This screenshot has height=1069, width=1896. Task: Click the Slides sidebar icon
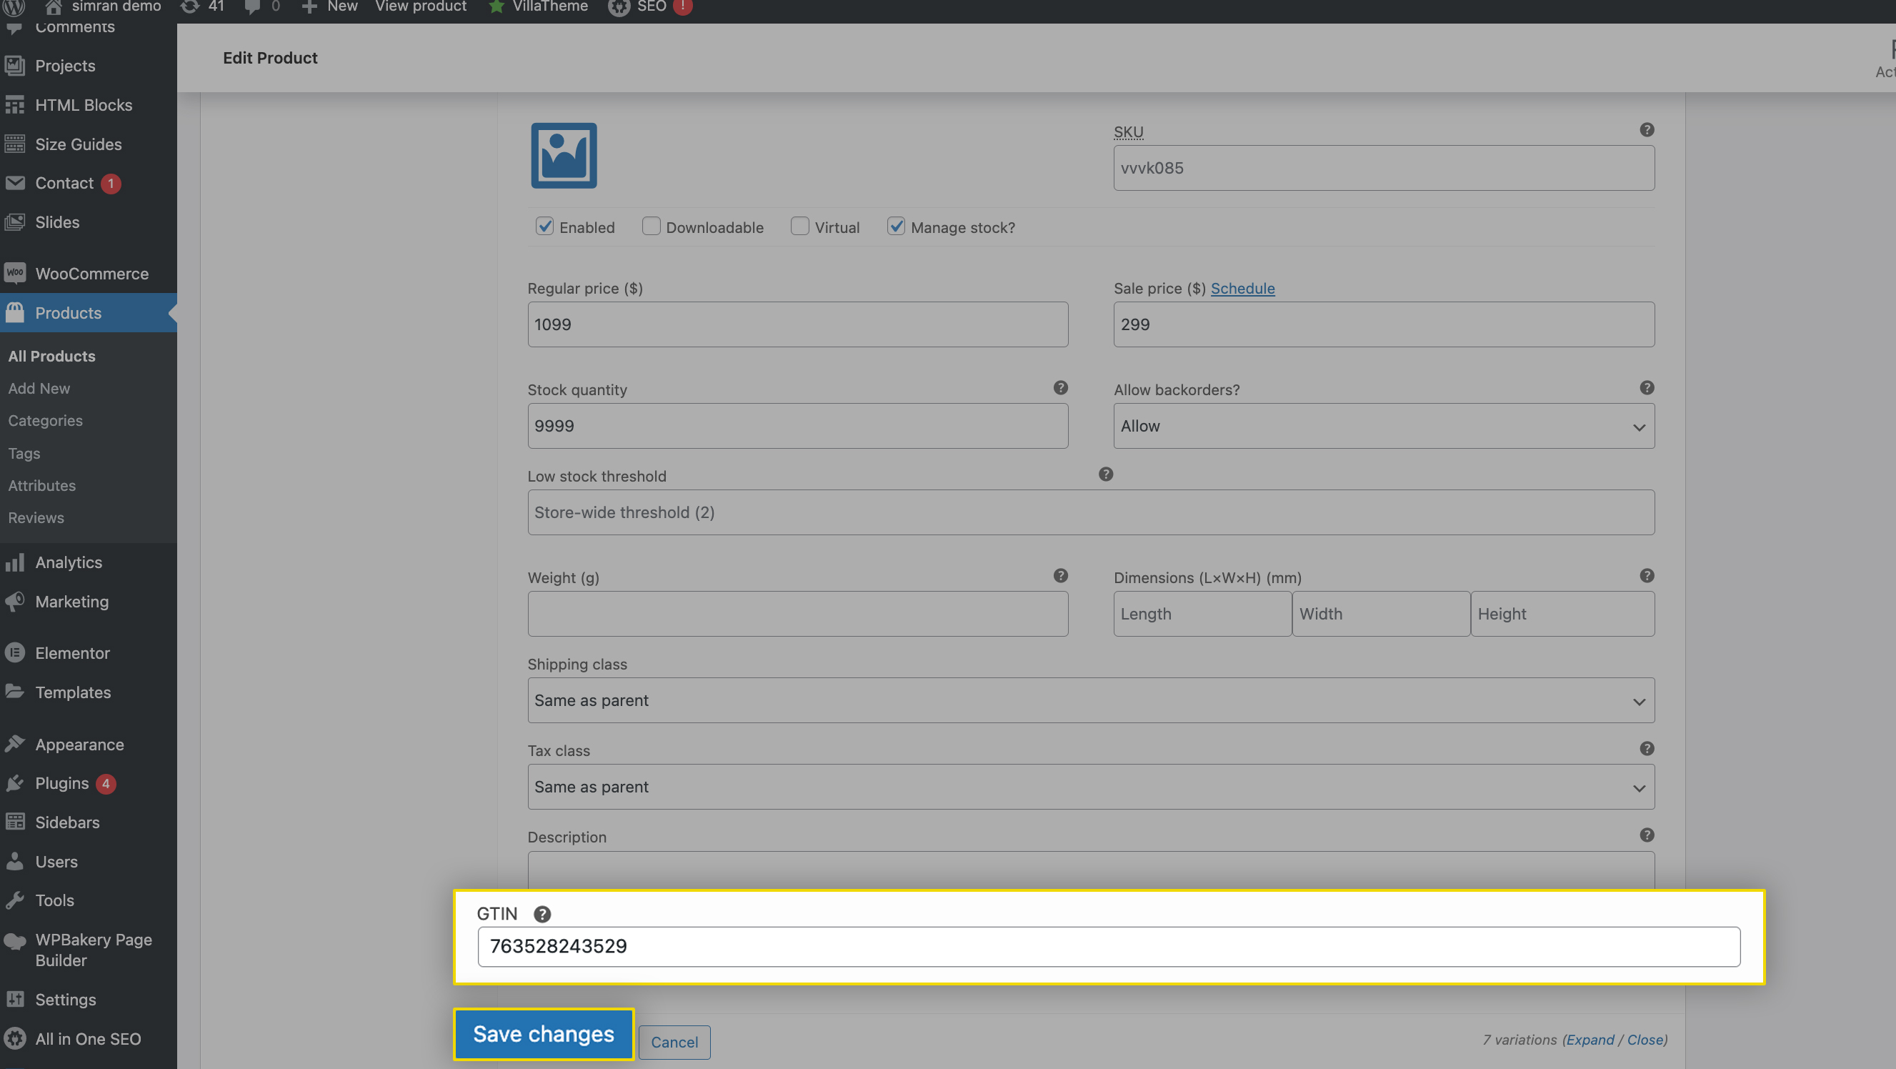click(x=15, y=222)
